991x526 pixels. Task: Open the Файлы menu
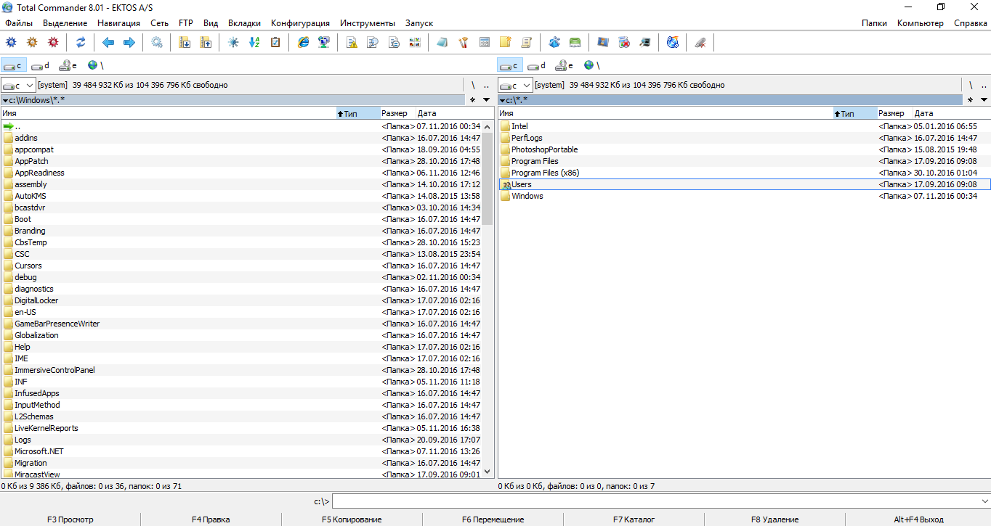[19, 23]
